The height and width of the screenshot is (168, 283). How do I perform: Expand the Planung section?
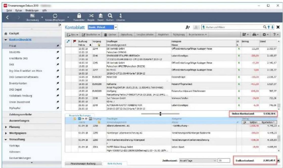pos(6,127)
